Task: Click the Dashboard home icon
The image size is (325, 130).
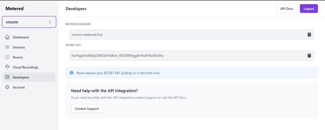Action: (x=7, y=37)
